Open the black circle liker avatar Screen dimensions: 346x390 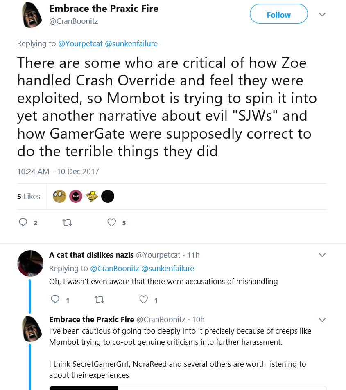(x=108, y=196)
